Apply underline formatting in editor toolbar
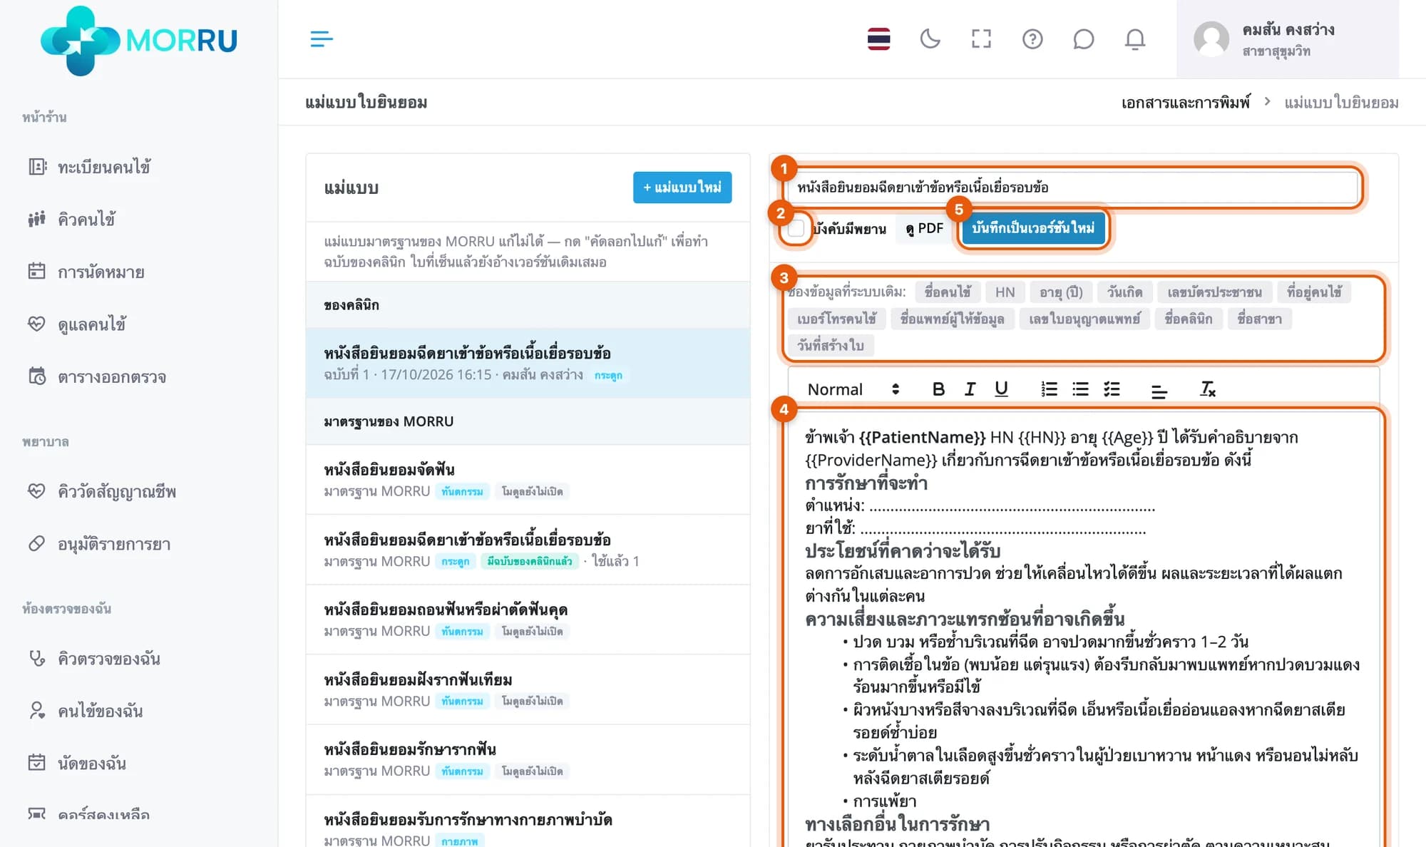 coord(1001,389)
